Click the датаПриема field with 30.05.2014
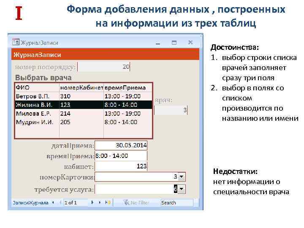 [x=121, y=145]
